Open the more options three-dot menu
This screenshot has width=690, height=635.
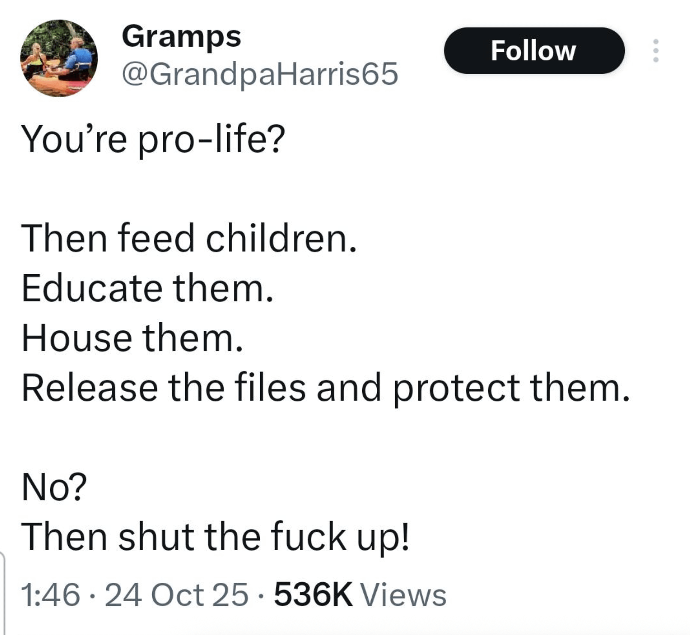tap(655, 51)
